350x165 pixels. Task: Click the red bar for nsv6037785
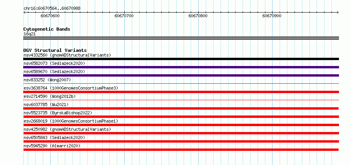tap(181, 108)
